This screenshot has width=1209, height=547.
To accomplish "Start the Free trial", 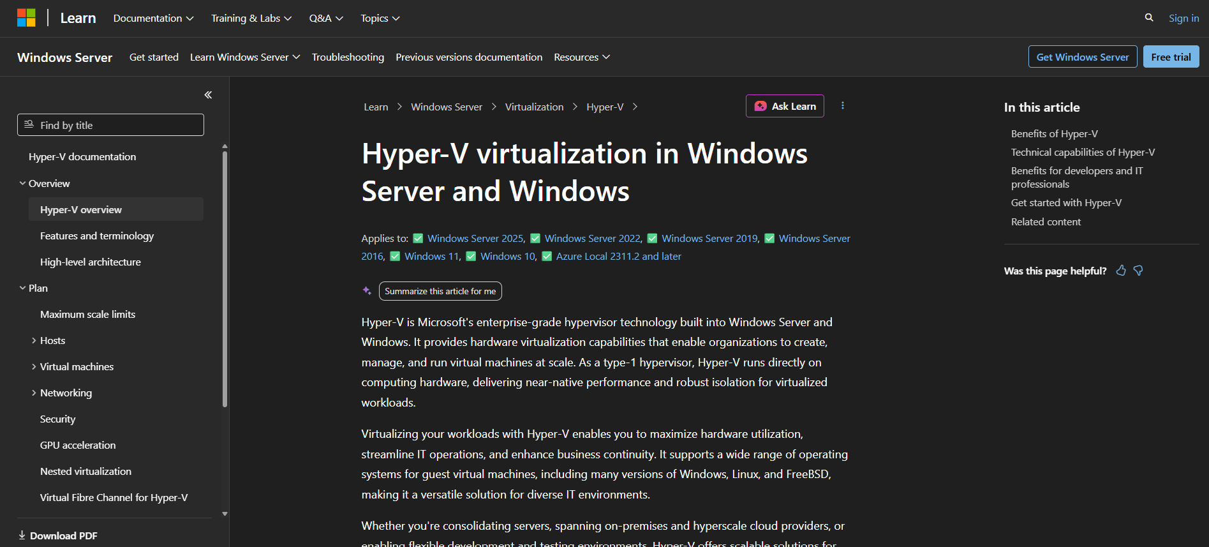I will pyautogui.click(x=1171, y=57).
